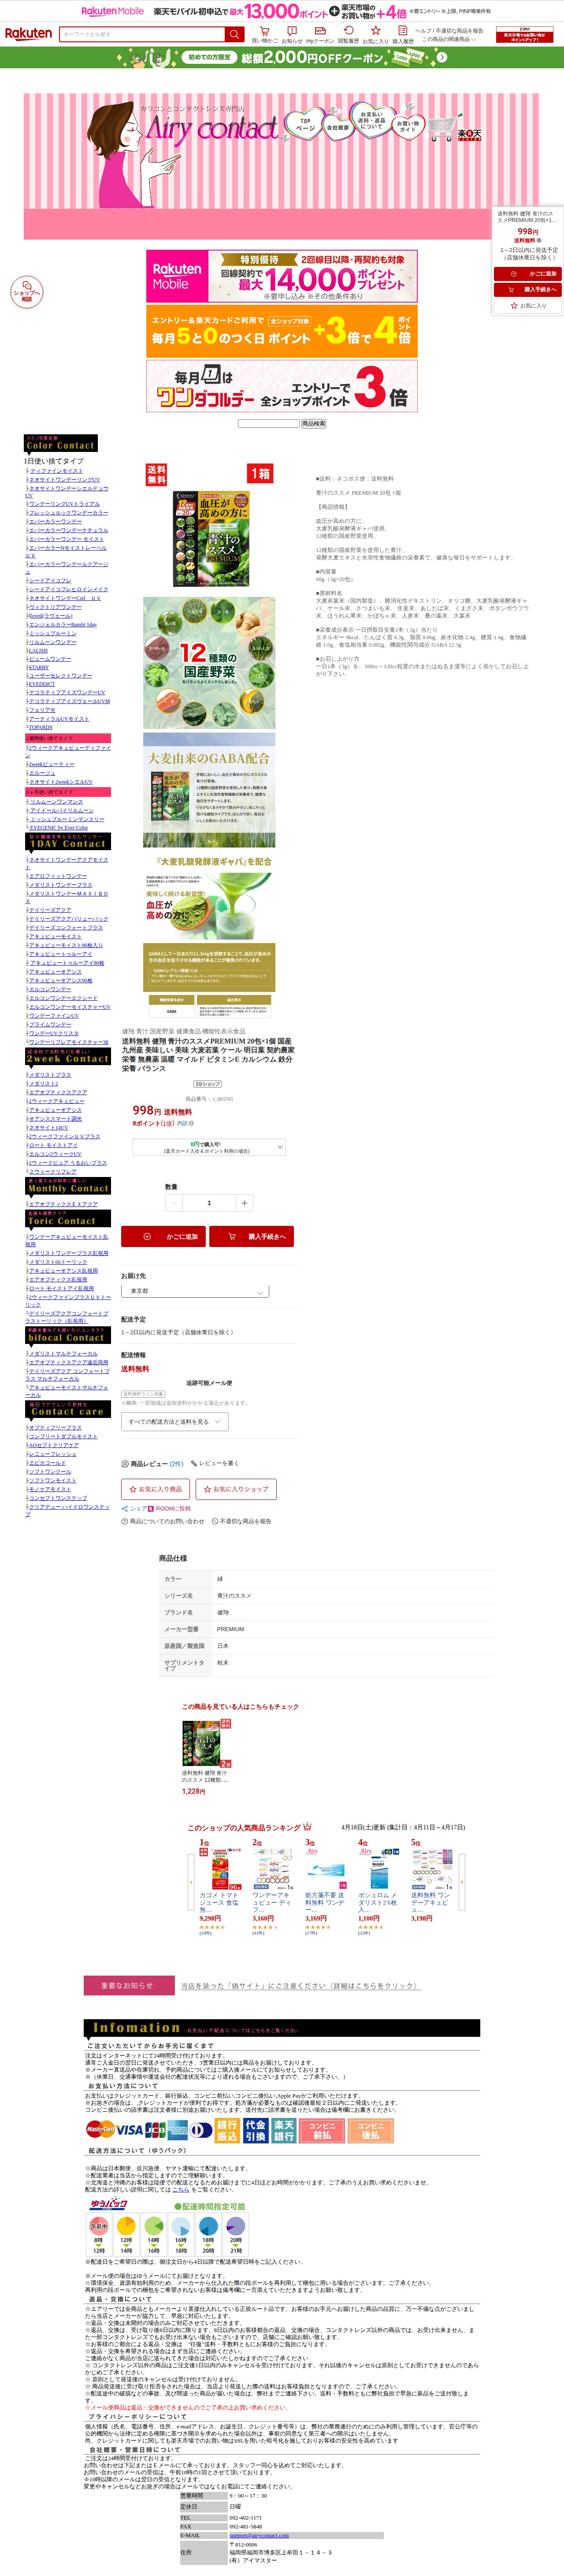Click the Visa card payment logo

[x=130, y=2129]
